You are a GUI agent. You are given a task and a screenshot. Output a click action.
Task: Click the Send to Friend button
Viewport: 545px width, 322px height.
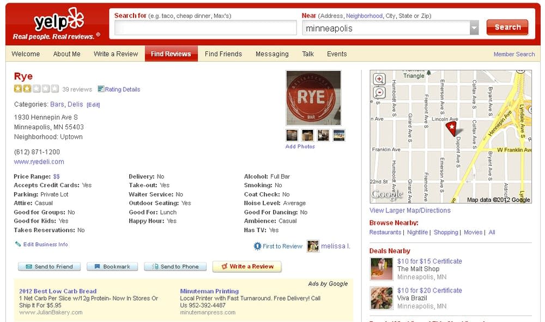[50, 267]
